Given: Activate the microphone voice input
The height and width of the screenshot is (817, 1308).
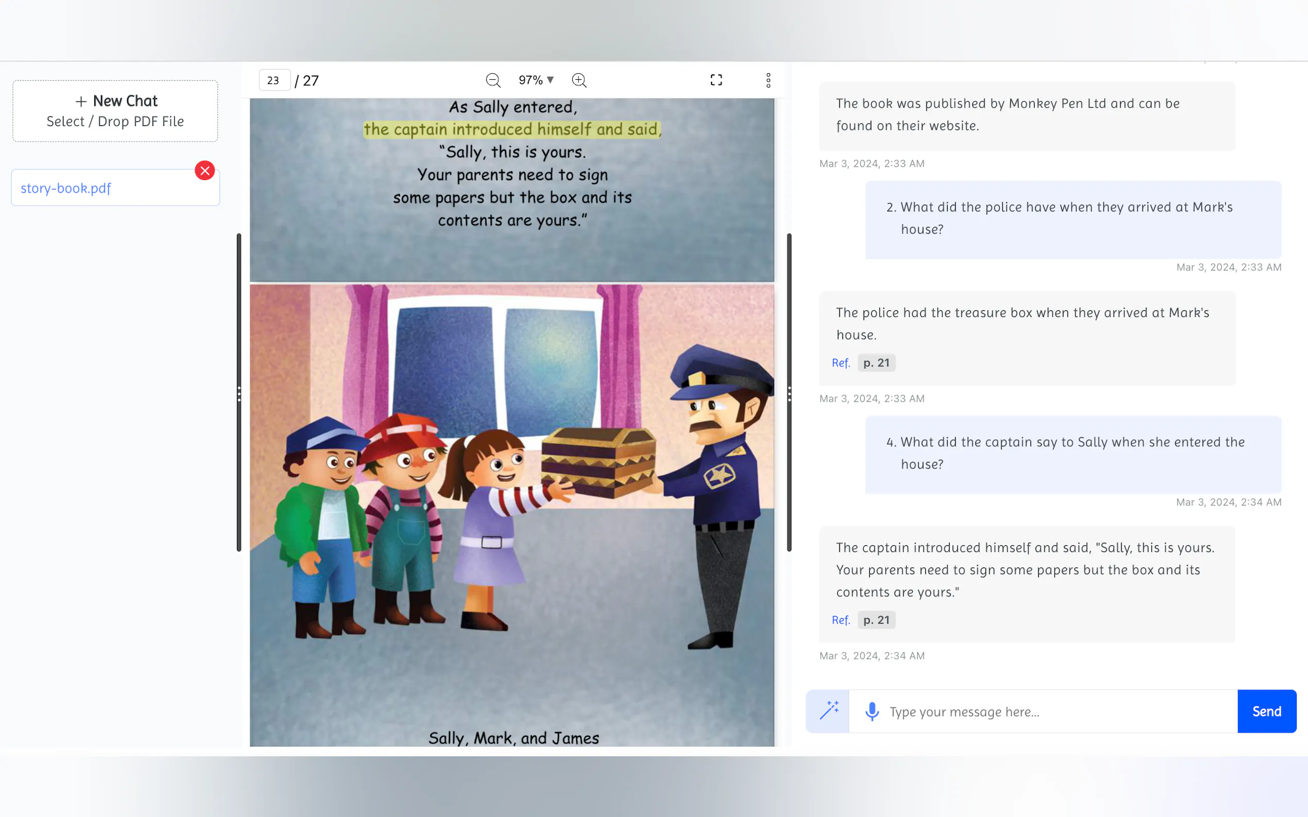Looking at the screenshot, I should 872,711.
